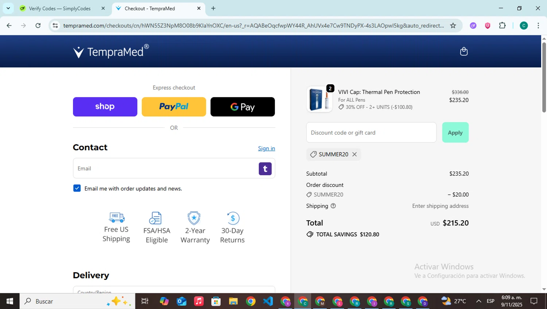Click the Buscar taskbar search box
This screenshot has height=309, width=547.
(x=77, y=301)
